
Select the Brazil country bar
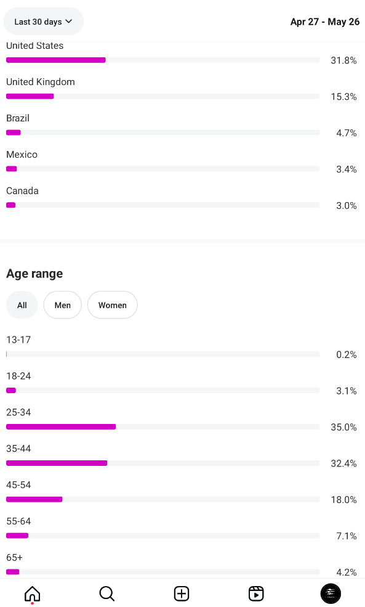click(x=162, y=132)
